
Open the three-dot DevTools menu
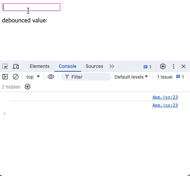pyautogui.click(x=174, y=66)
